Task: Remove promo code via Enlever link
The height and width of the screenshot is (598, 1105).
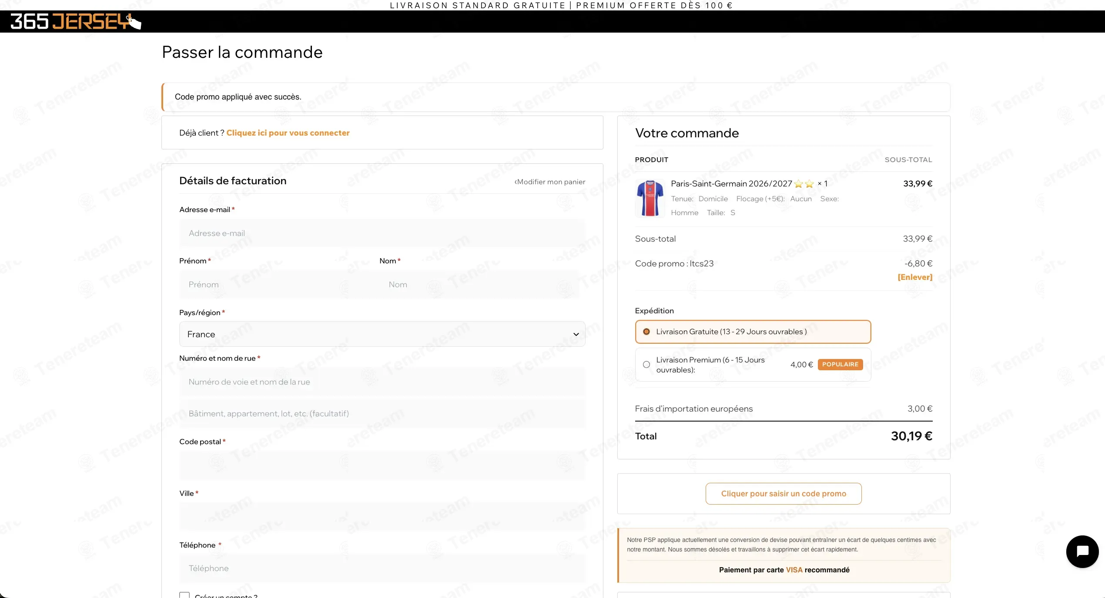Action: coord(915,277)
